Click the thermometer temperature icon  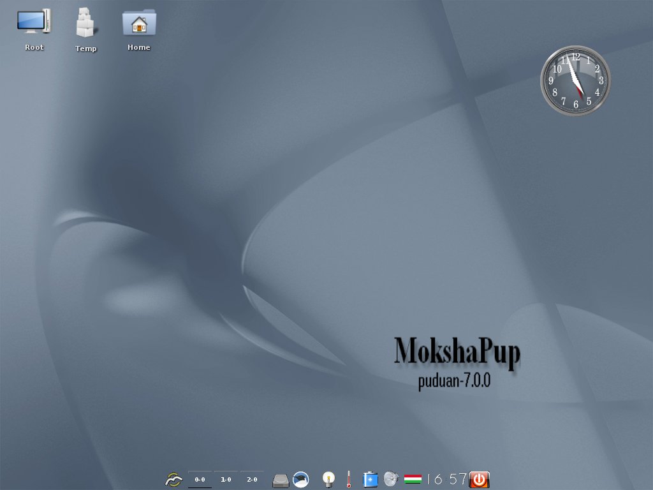pos(349,480)
